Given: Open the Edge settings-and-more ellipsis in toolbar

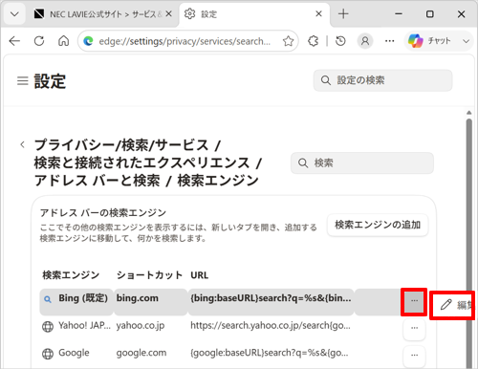Looking at the screenshot, I should click(389, 41).
